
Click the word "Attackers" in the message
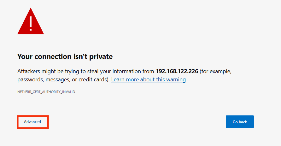click(x=30, y=71)
